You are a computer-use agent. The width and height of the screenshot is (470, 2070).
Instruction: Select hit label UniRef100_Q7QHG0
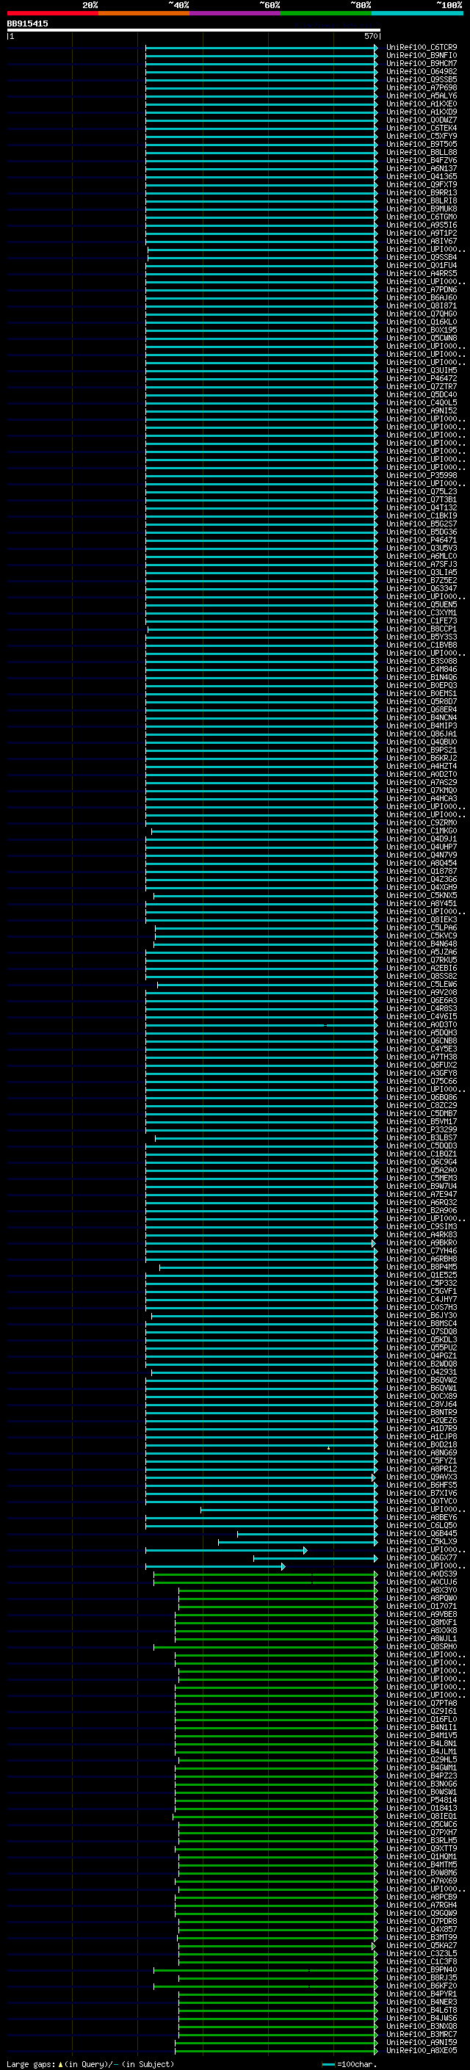coord(421,314)
